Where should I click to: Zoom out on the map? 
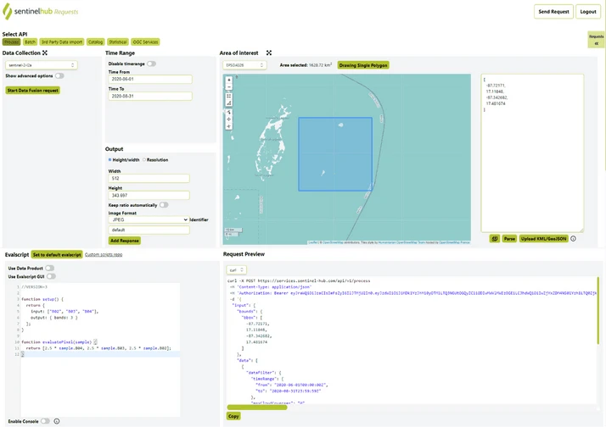(x=229, y=86)
